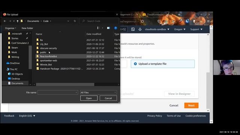Click Open in File Upload dialog

point(89,98)
